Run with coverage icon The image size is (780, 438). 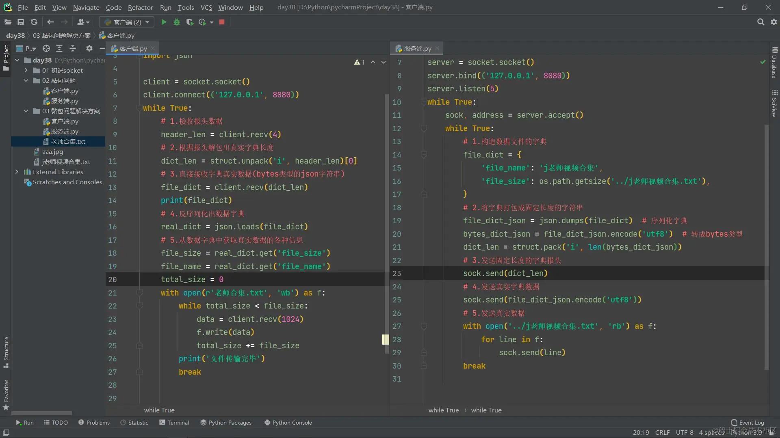click(x=189, y=22)
